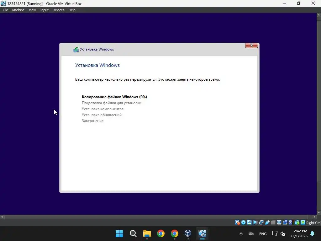
Task: Click the VirtualBox icon in the title bar
Action: (x=3, y=3)
